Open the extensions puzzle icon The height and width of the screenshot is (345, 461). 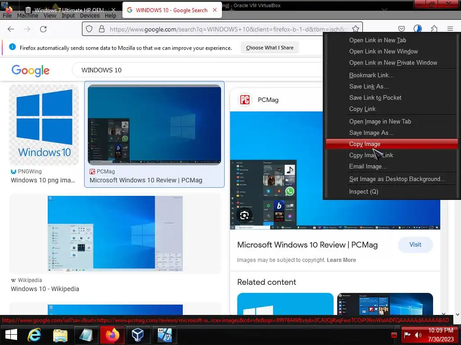[x=434, y=29]
